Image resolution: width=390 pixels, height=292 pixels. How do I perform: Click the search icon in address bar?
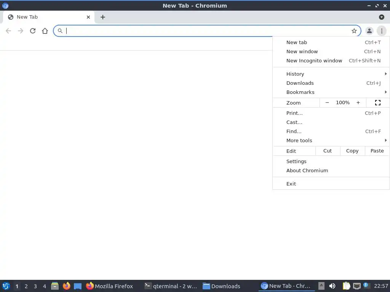[60, 31]
